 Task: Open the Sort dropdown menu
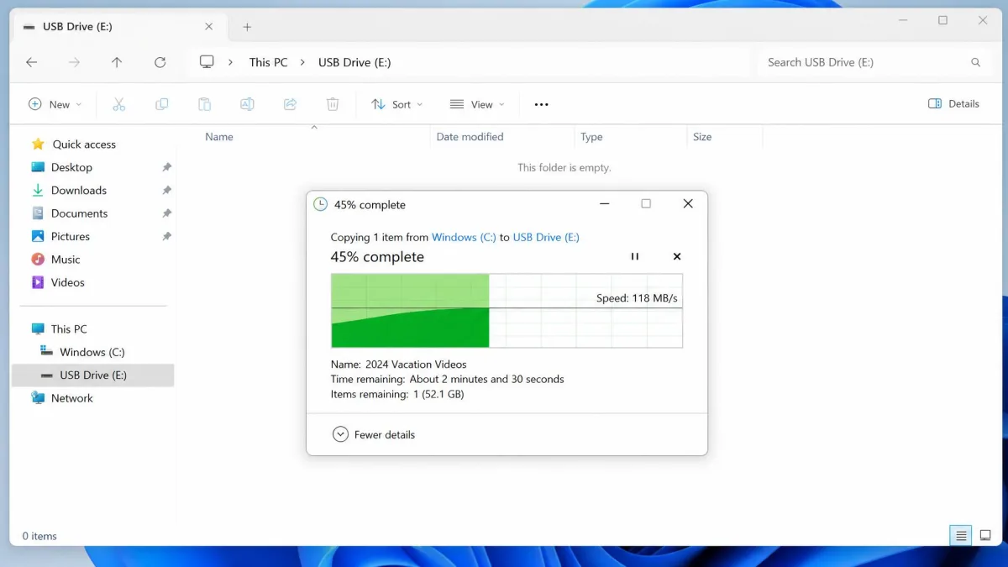pyautogui.click(x=397, y=104)
